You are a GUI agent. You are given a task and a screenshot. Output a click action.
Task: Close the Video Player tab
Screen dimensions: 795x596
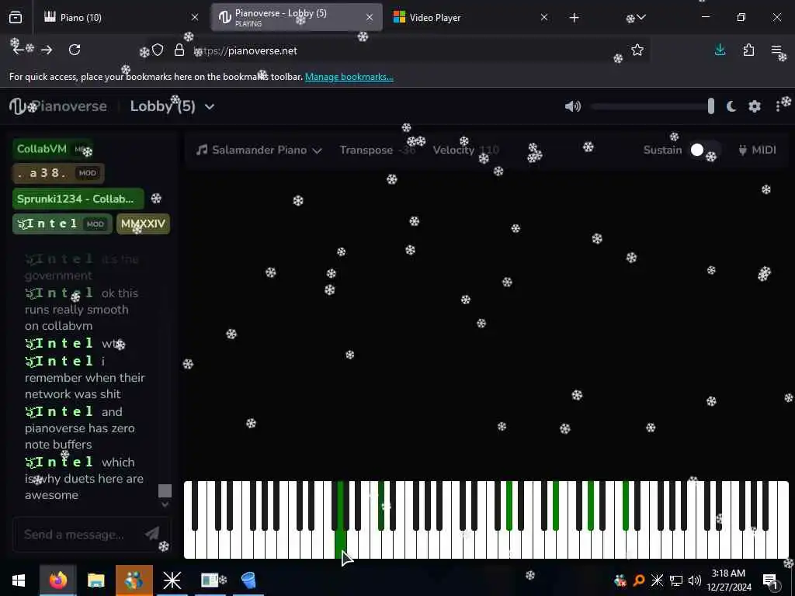[544, 18]
